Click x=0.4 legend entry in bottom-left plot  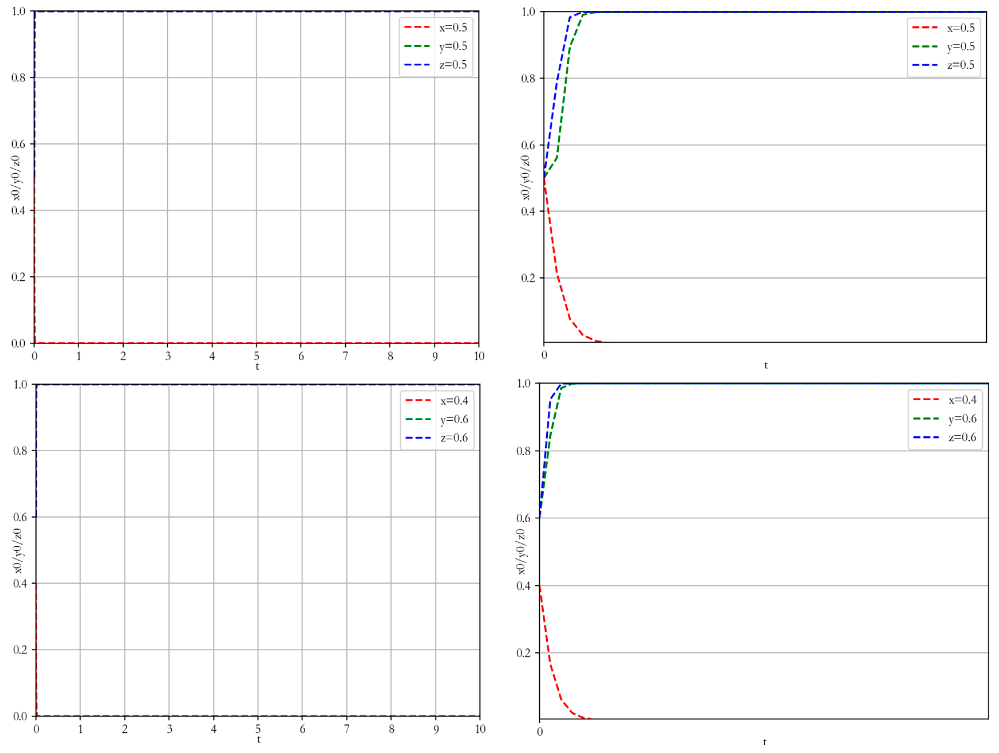tap(437, 401)
